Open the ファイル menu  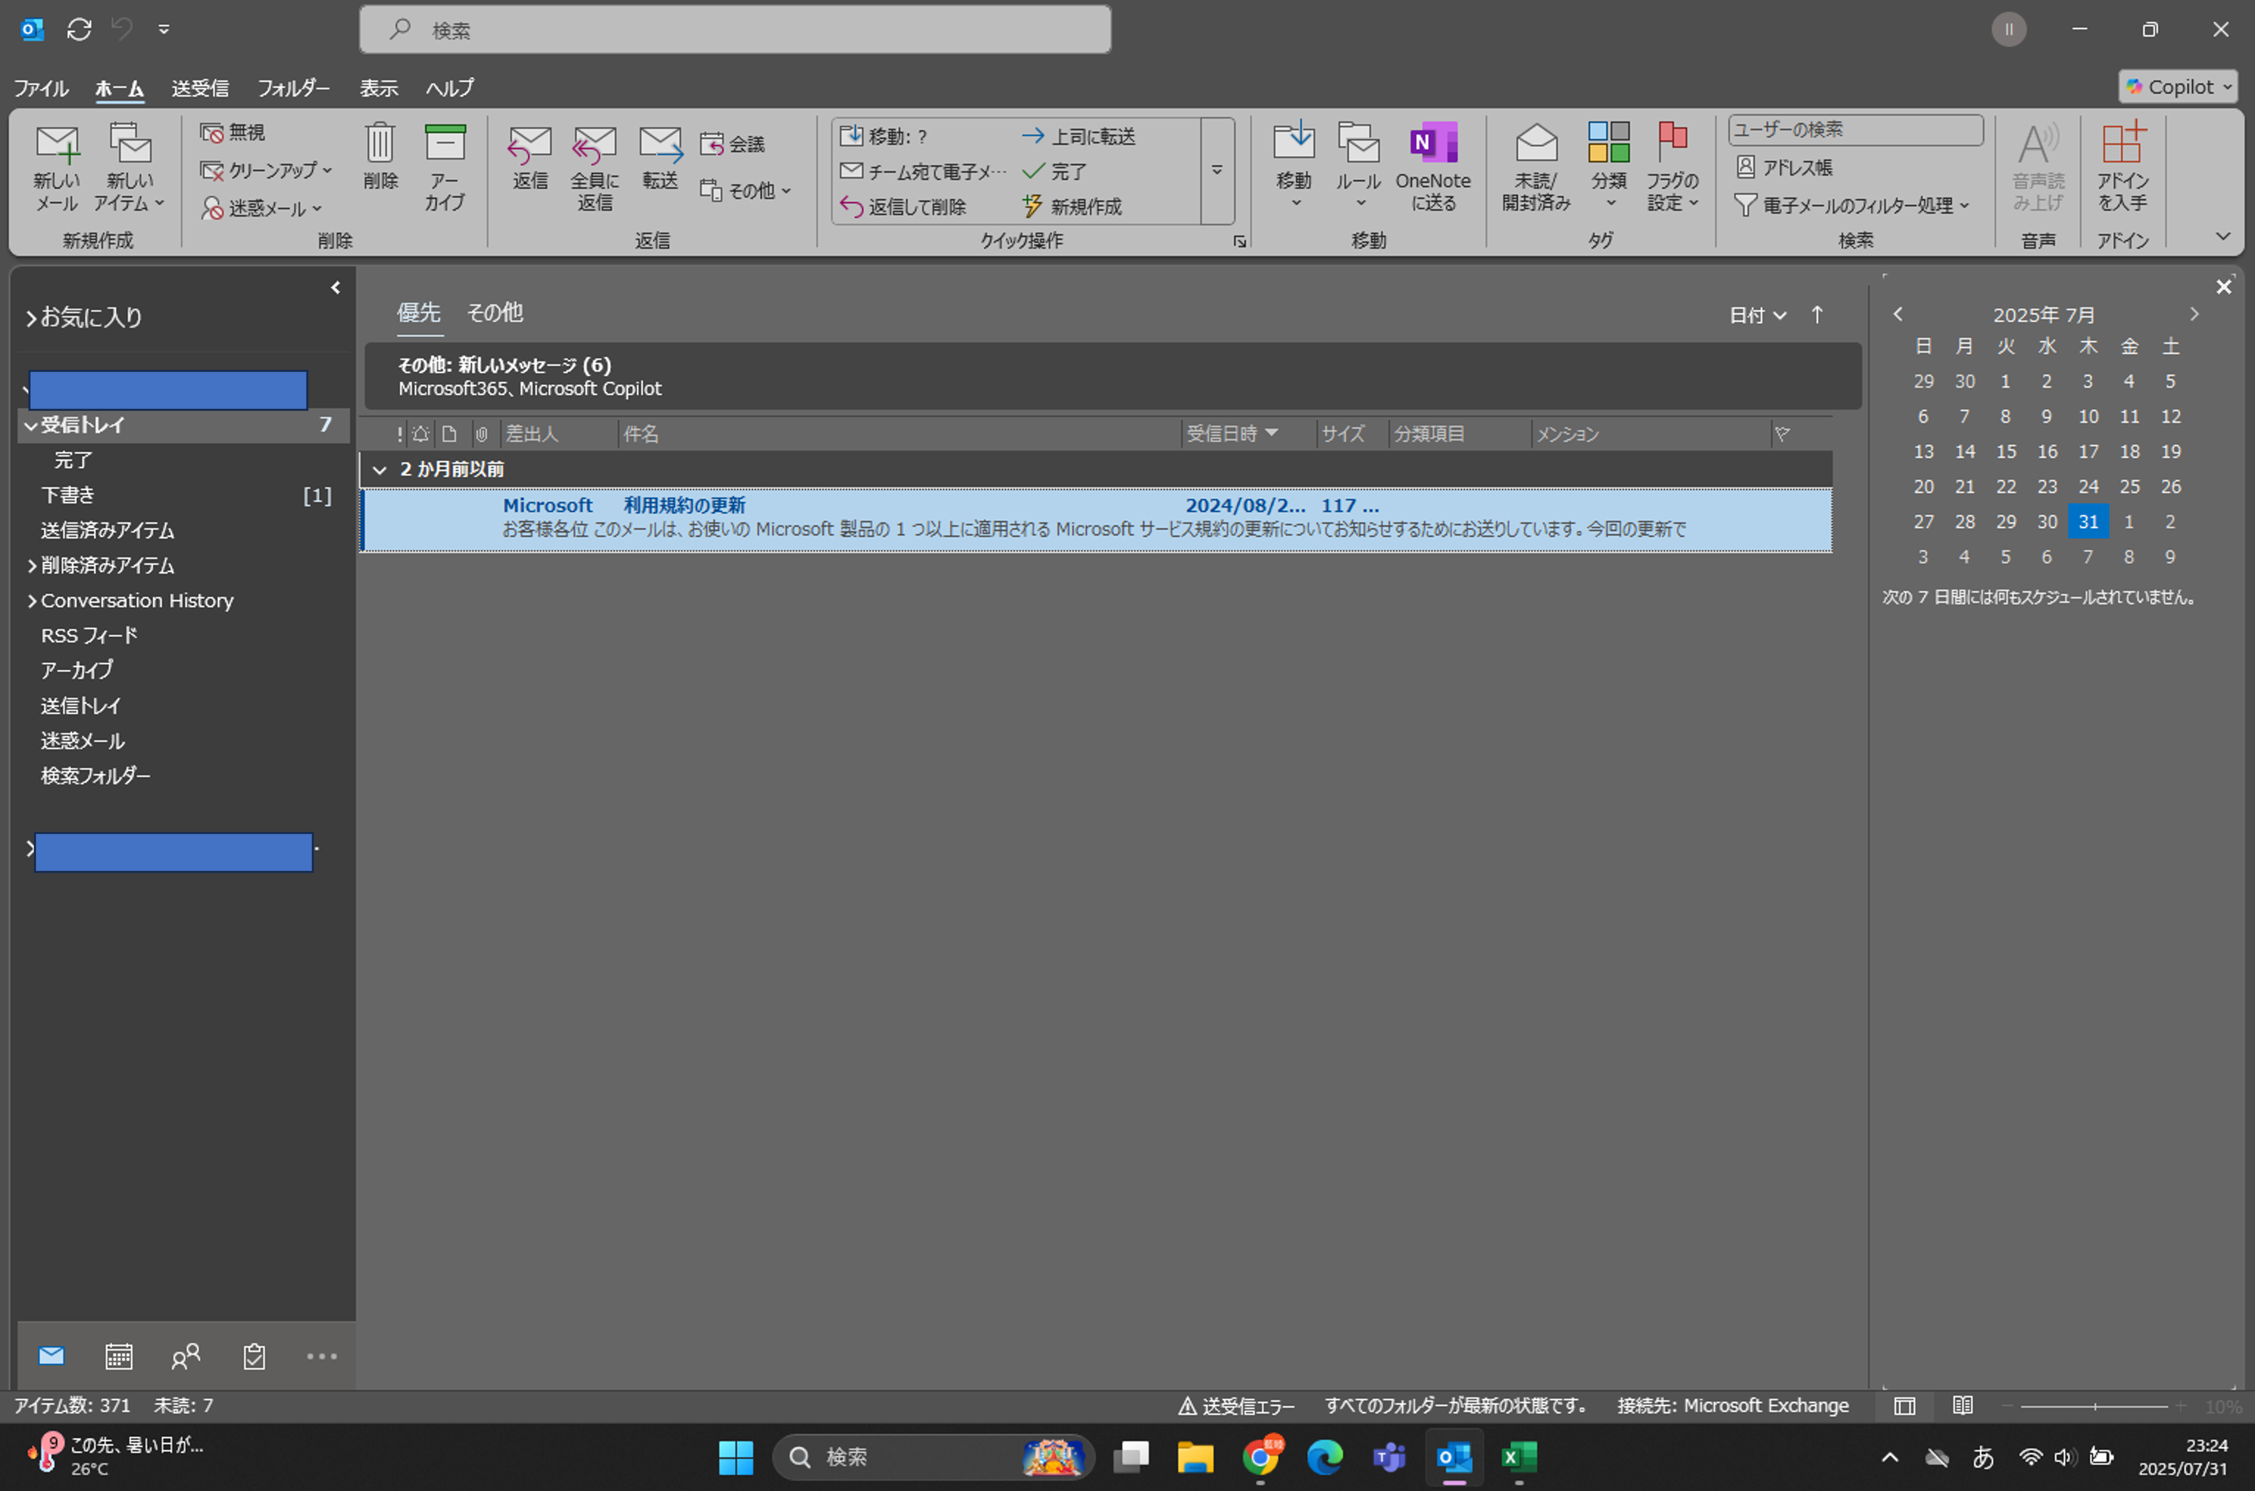click(x=41, y=88)
